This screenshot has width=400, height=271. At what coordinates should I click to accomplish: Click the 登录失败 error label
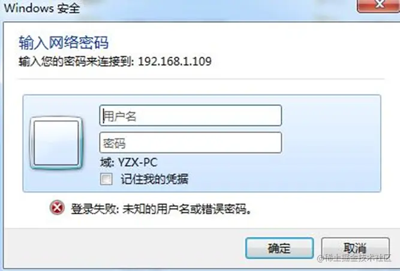click(94, 209)
